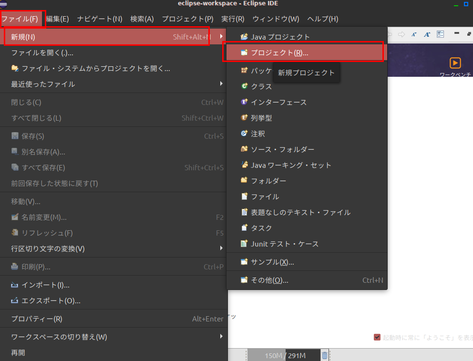Click the パッケージ icon in submenu
Viewport: 473px width, 361px height.
(244, 70)
